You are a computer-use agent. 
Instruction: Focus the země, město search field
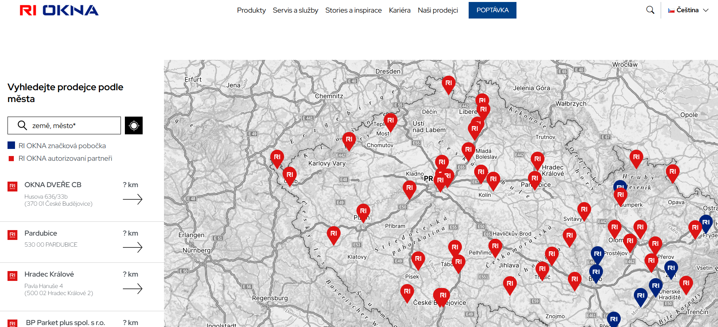pyautogui.click(x=64, y=125)
